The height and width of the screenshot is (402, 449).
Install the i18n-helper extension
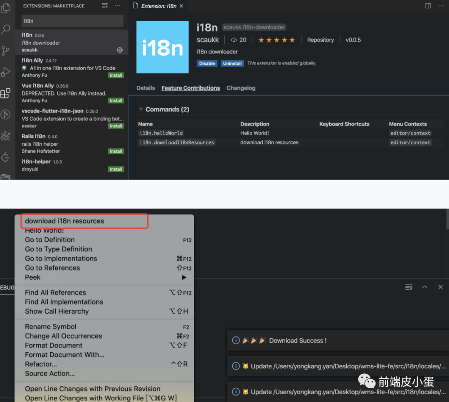coord(116,169)
